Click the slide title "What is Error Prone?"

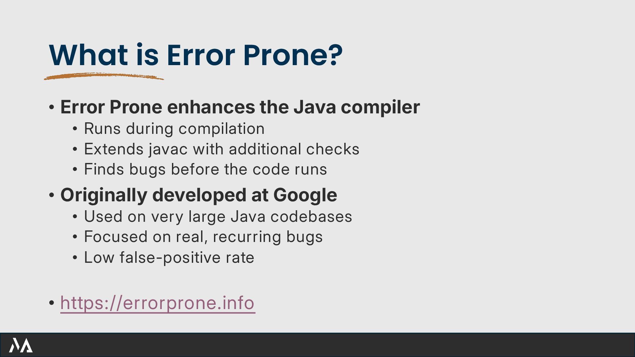click(x=195, y=55)
